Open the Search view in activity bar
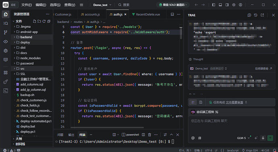278x152 pixels. pyautogui.click(x=6, y=23)
